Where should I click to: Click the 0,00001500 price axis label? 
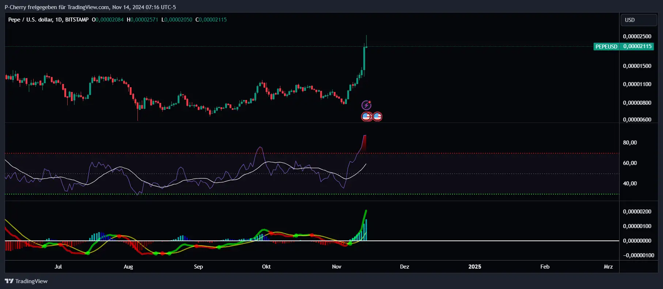click(x=637, y=66)
